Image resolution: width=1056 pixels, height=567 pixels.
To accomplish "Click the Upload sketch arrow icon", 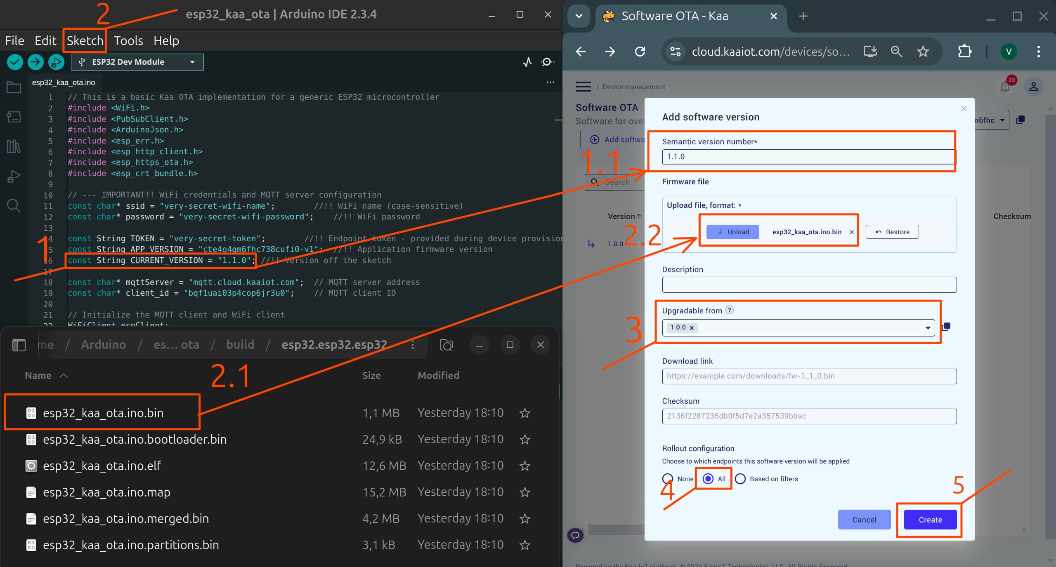I will [x=35, y=62].
